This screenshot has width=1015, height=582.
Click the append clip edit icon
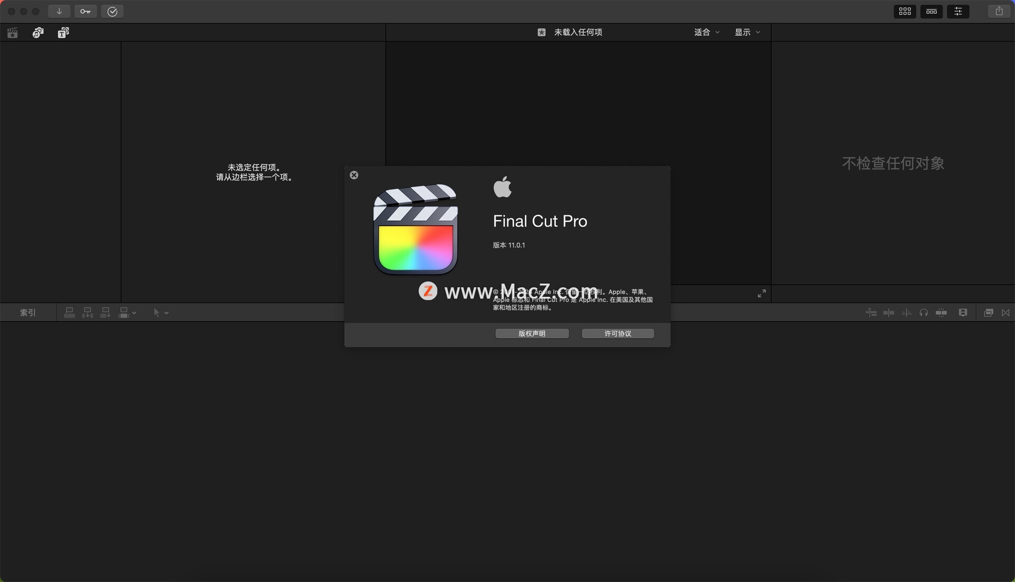point(106,313)
